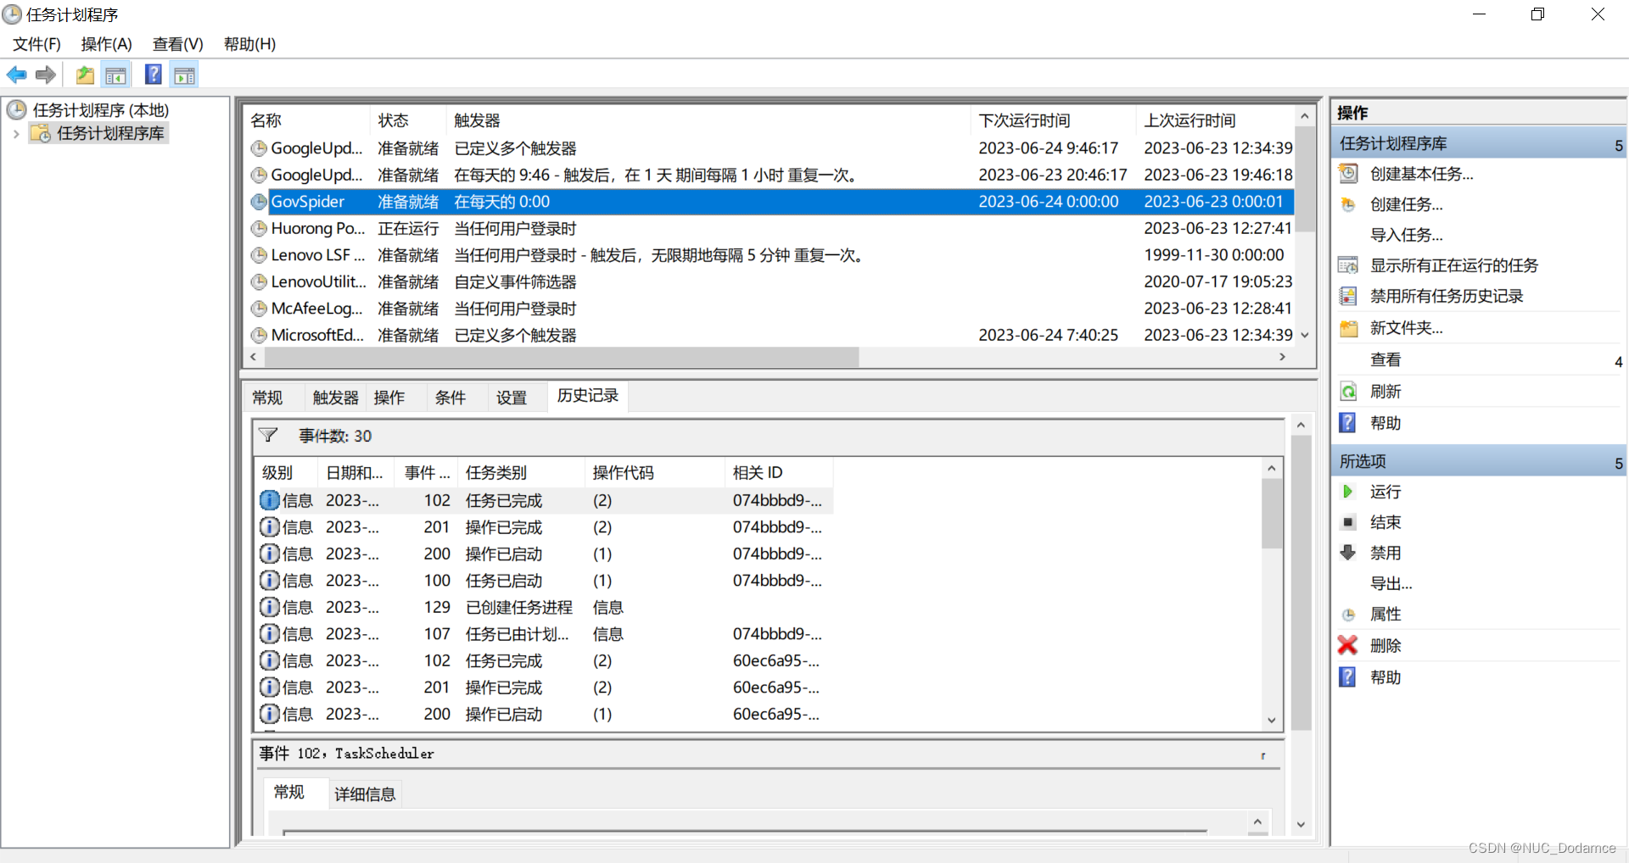
Task: Click history list scroll up arrow
Action: (1271, 468)
